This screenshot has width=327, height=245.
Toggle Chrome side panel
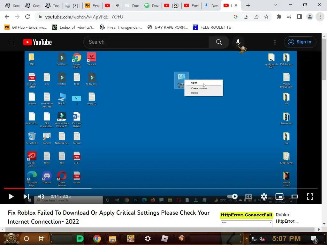click(x=299, y=17)
